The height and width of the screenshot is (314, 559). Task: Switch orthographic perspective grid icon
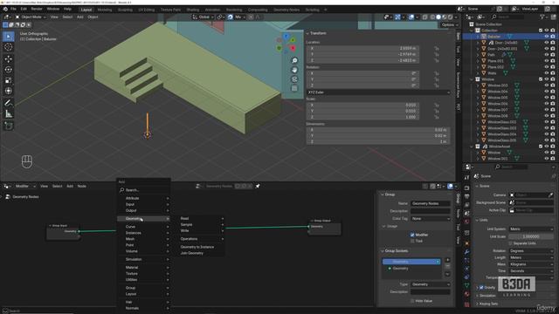(x=294, y=88)
